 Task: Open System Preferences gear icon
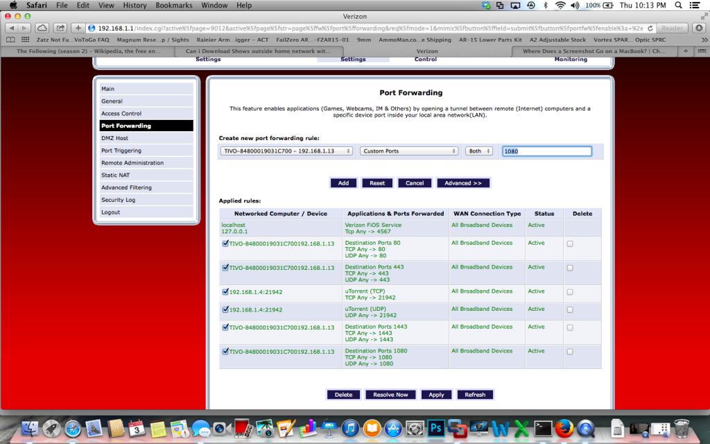click(x=415, y=428)
